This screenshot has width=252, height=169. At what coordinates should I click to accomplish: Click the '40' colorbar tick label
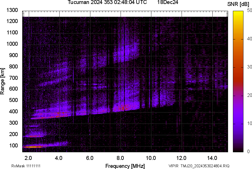[x=249, y=39]
